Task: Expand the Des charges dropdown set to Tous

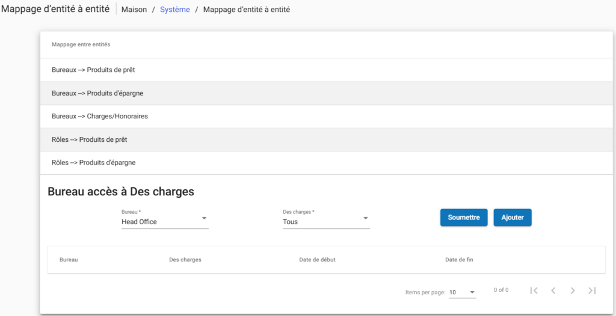Action: 326,221
